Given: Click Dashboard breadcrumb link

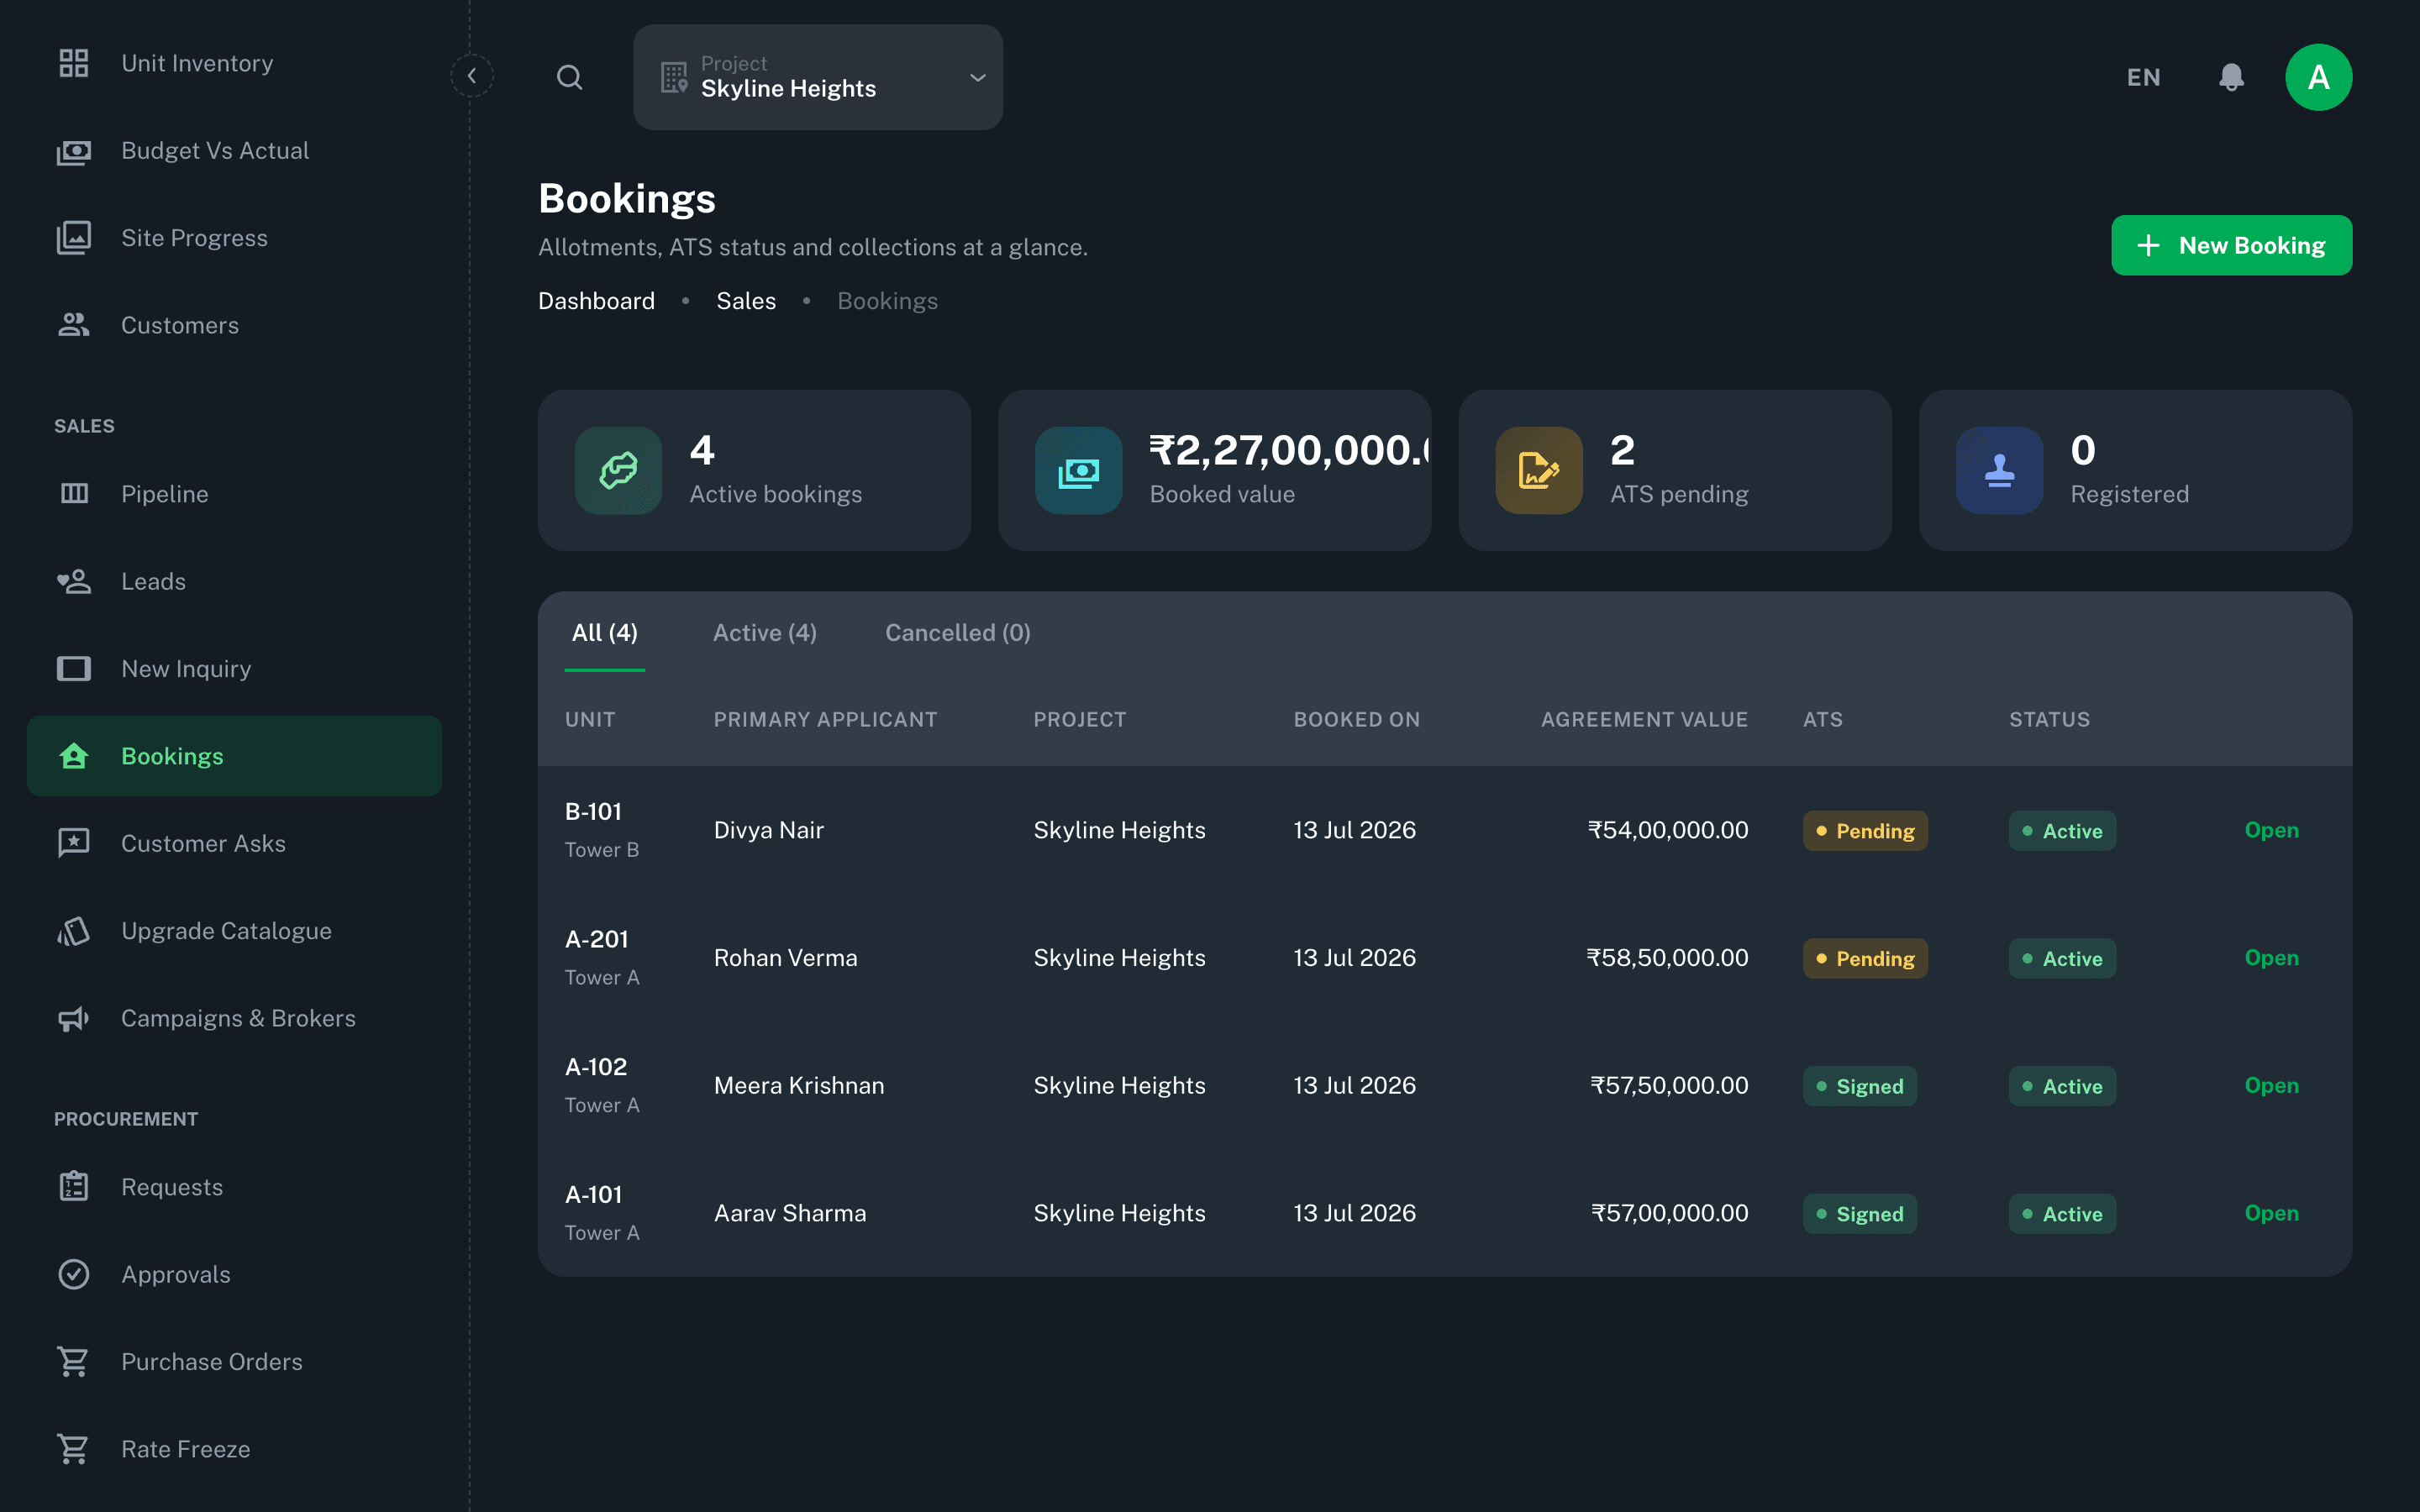Looking at the screenshot, I should [x=596, y=301].
